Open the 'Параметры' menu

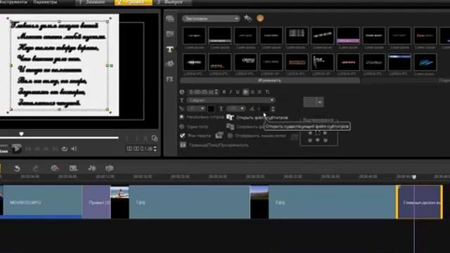(x=45, y=2)
